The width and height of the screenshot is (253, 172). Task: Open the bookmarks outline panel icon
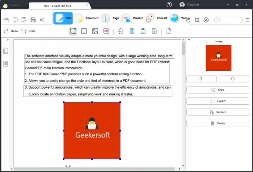pos(6,64)
